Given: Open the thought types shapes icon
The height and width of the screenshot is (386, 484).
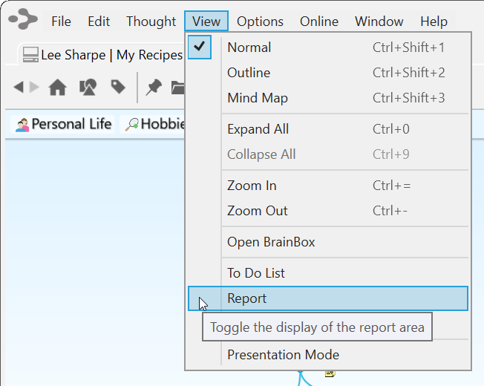Looking at the screenshot, I should (88, 88).
